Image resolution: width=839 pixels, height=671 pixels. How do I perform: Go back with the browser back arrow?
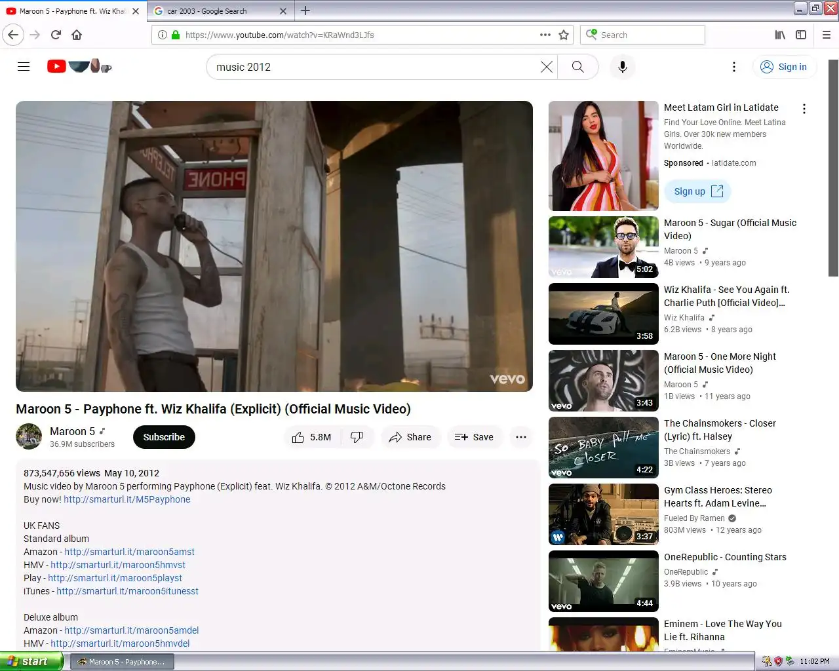(13, 35)
